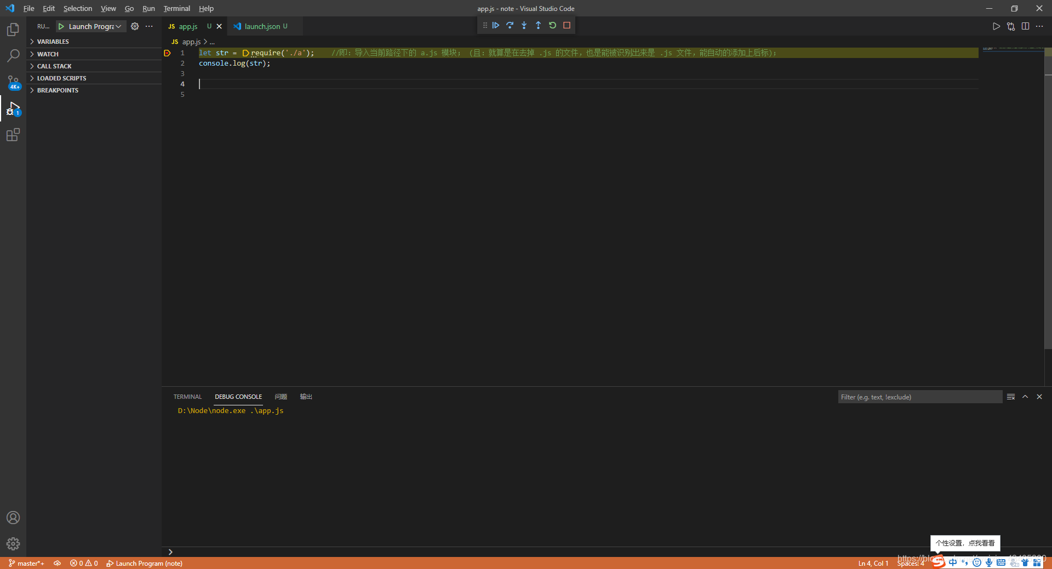The height and width of the screenshot is (569, 1052).
Task: Click Step Out in debug toolbar
Action: [x=538, y=25]
